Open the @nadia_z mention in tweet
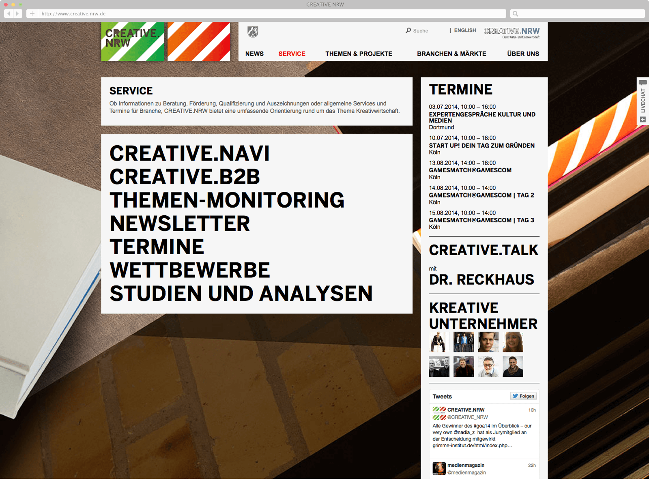649x500 pixels. tap(464, 432)
